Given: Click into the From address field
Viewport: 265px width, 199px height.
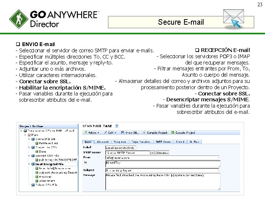Looking at the screenshot, I should point(162,158).
